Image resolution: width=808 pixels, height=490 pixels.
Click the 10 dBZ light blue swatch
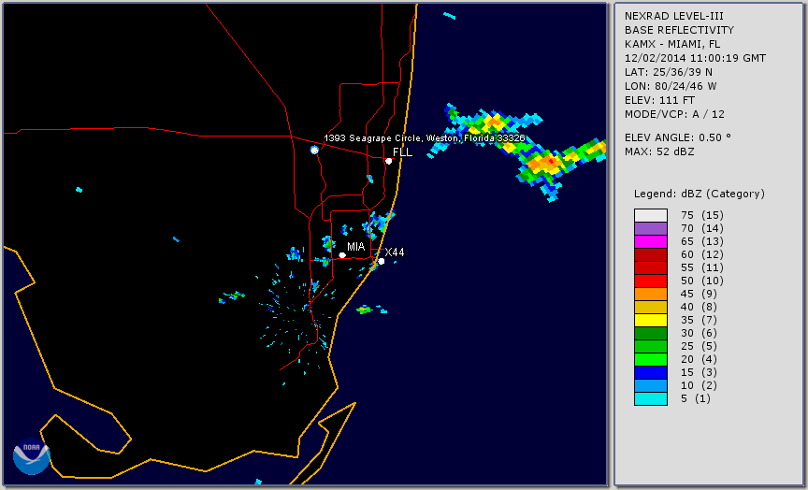pos(651,385)
